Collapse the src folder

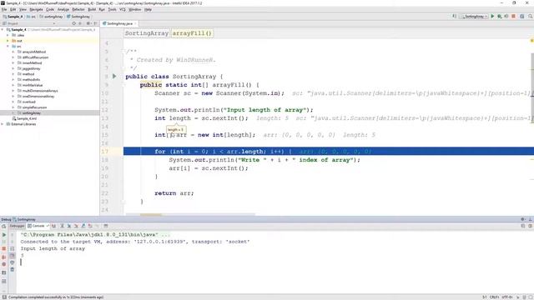pos(8,47)
